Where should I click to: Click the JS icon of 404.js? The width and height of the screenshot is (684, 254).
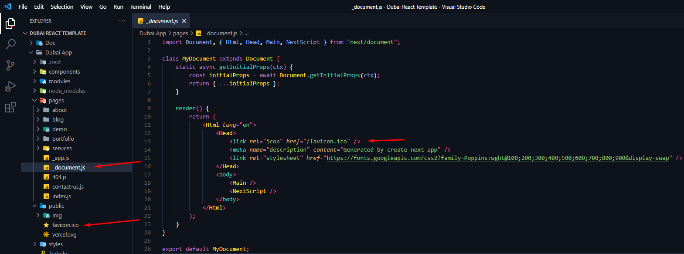pyautogui.click(x=46, y=177)
